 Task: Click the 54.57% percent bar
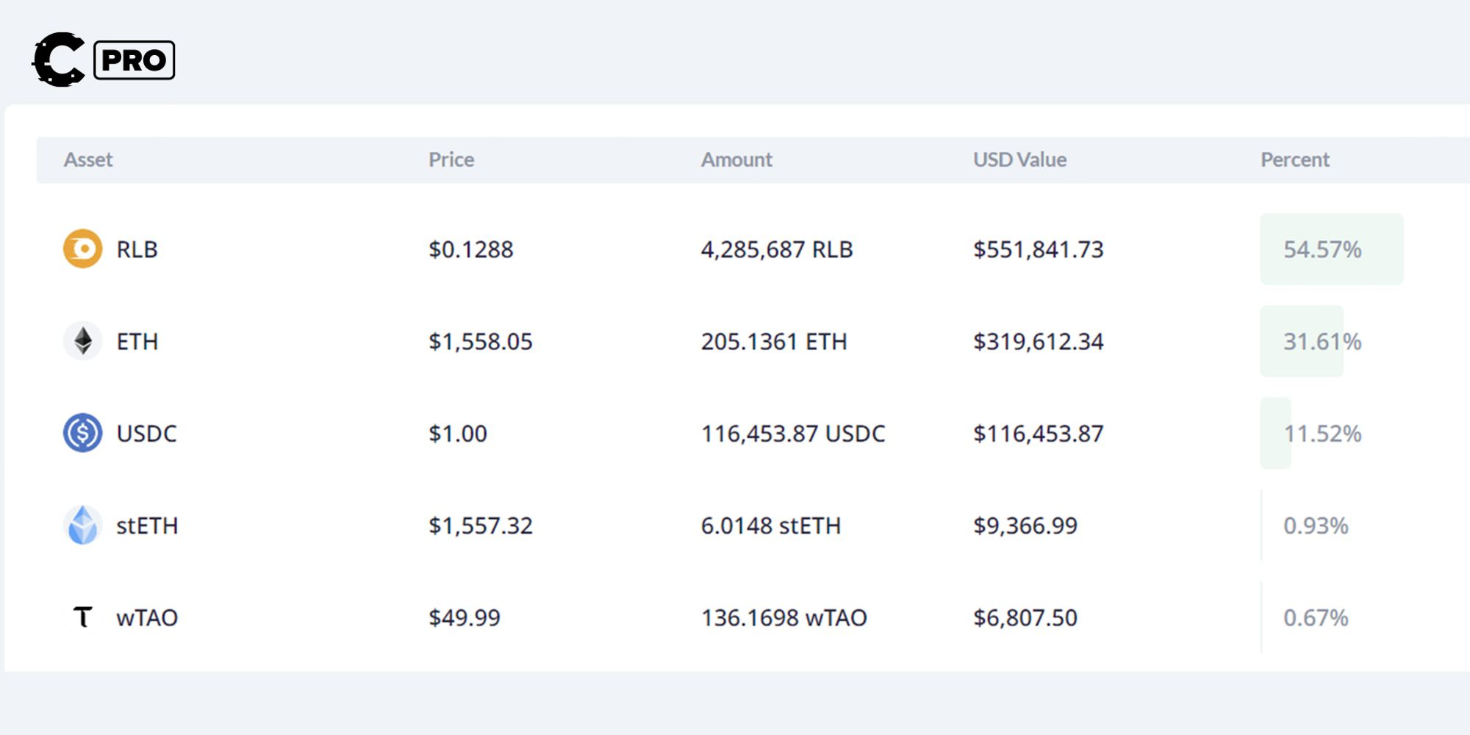pos(1331,249)
